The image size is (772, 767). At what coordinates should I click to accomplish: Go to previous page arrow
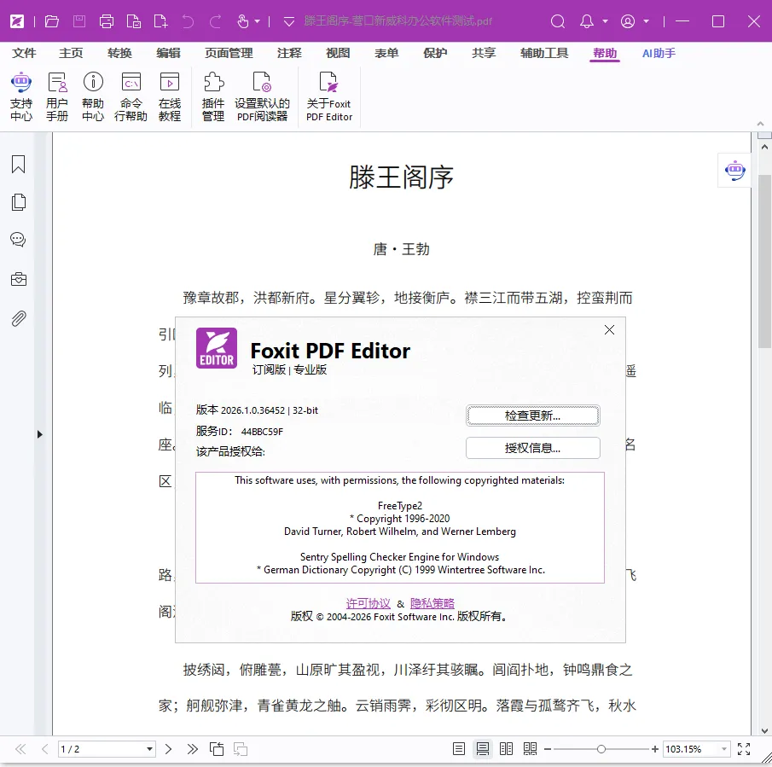point(45,749)
